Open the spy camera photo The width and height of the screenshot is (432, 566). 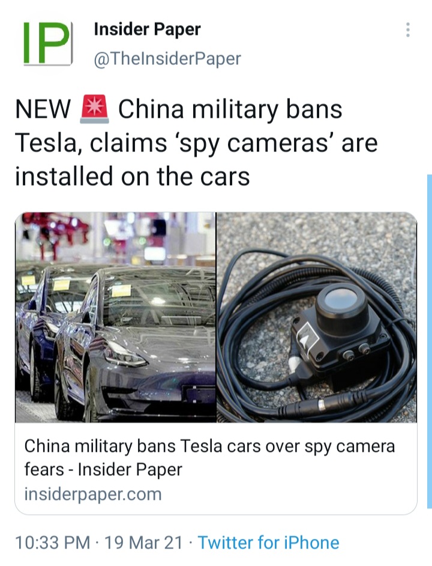point(317,317)
